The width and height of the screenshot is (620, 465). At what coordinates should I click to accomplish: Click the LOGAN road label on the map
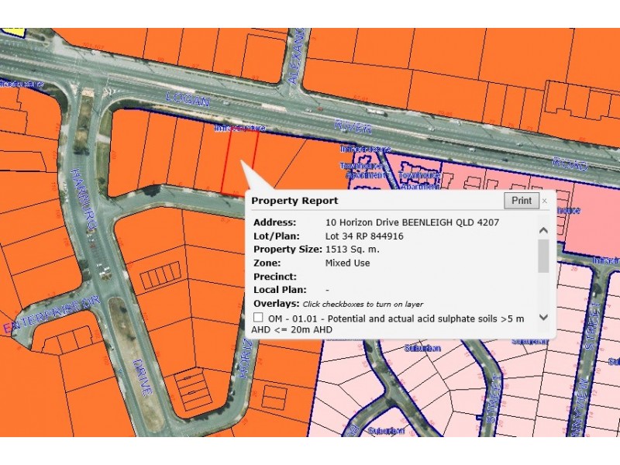pyautogui.click(x=188, y=99)
